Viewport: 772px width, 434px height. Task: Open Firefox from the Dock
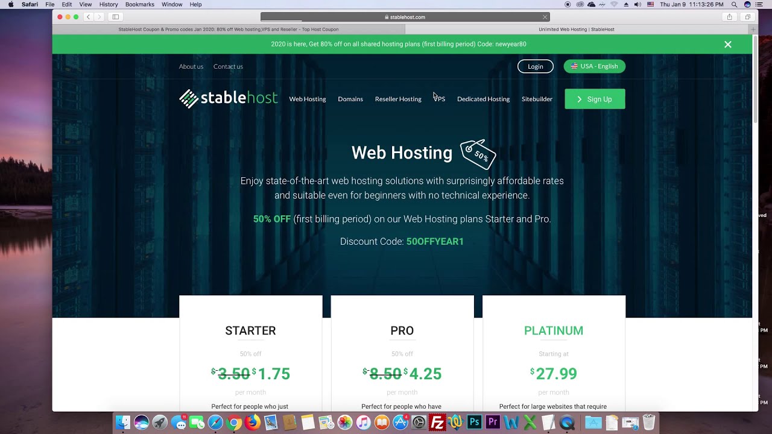(x=253, y=423)
